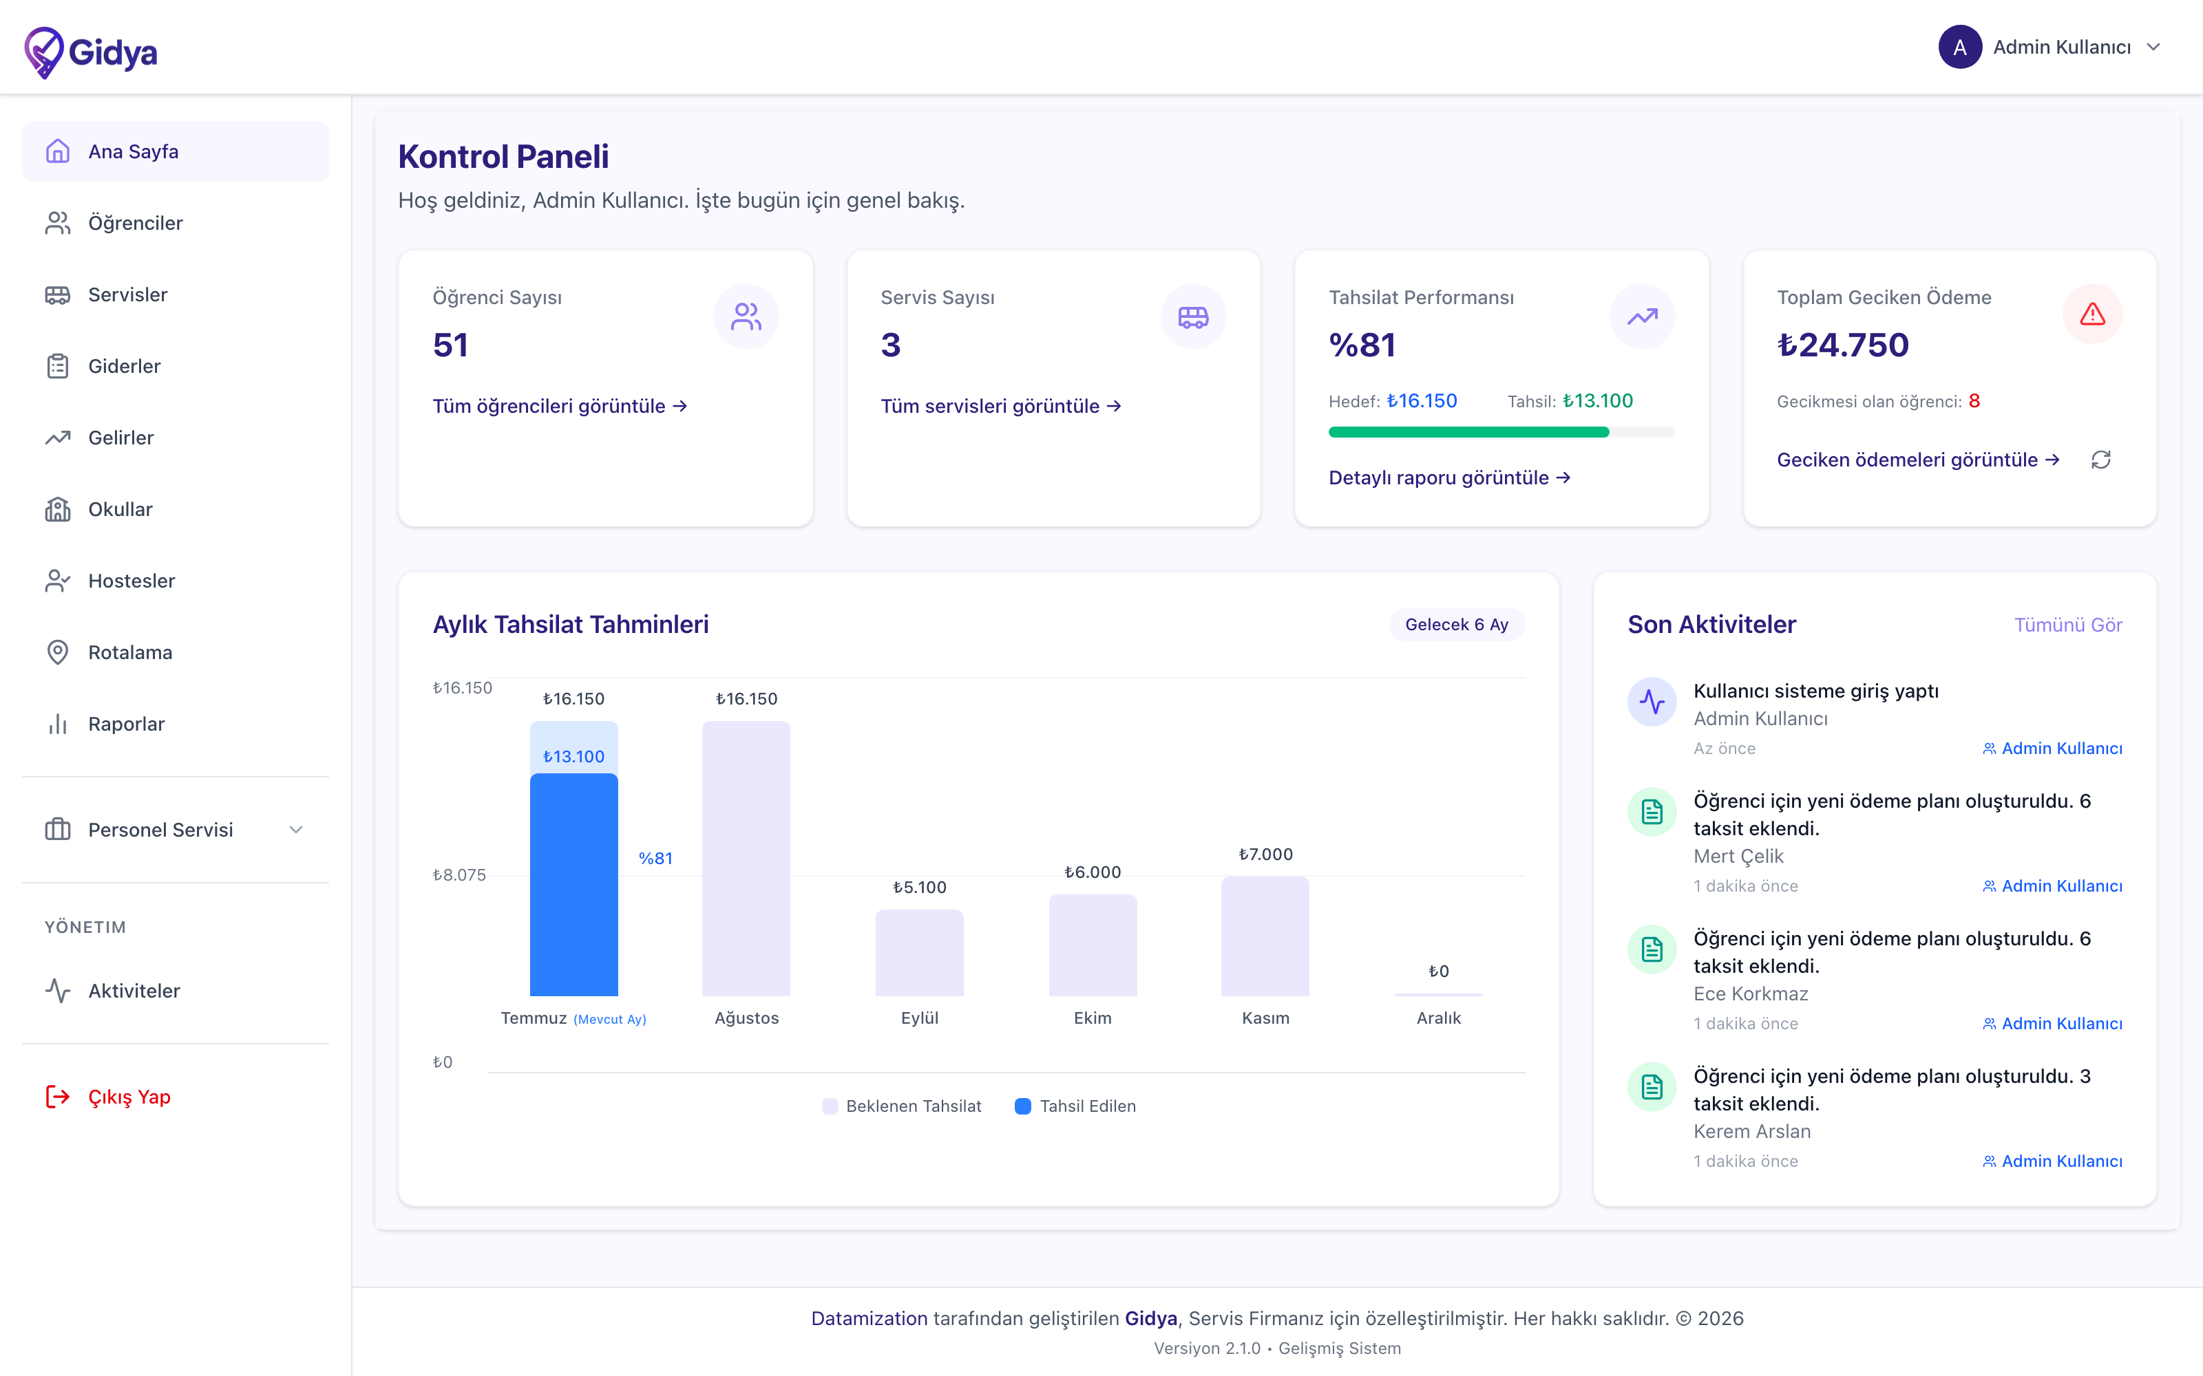Click the Kullanıcı sisteme giriş yaptı entry

(1815, 691)
